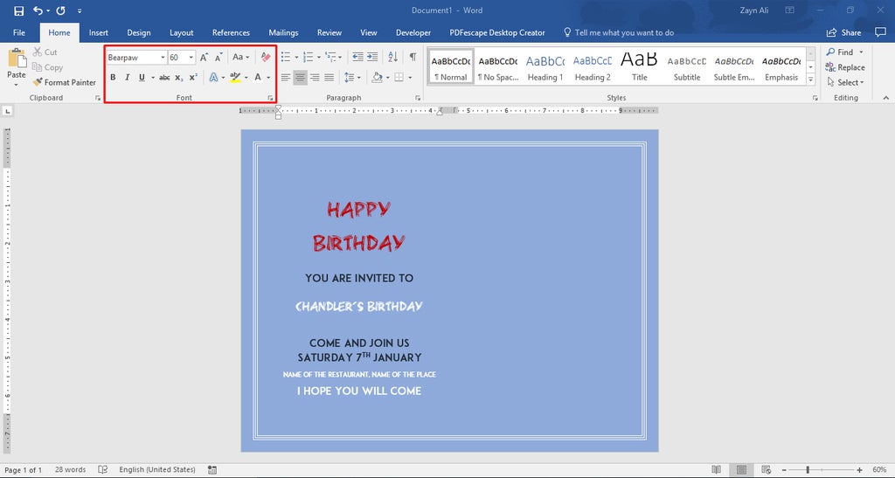Expand Styles gallery More arrow

pyautogui.click(x=810, y=80)
